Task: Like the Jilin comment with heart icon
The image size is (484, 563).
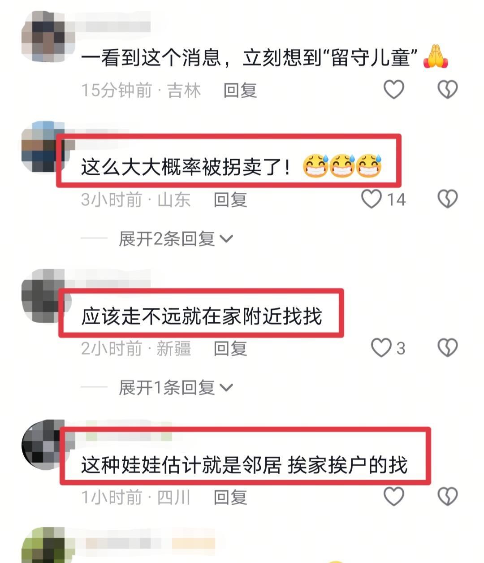Action: point(394,90)
